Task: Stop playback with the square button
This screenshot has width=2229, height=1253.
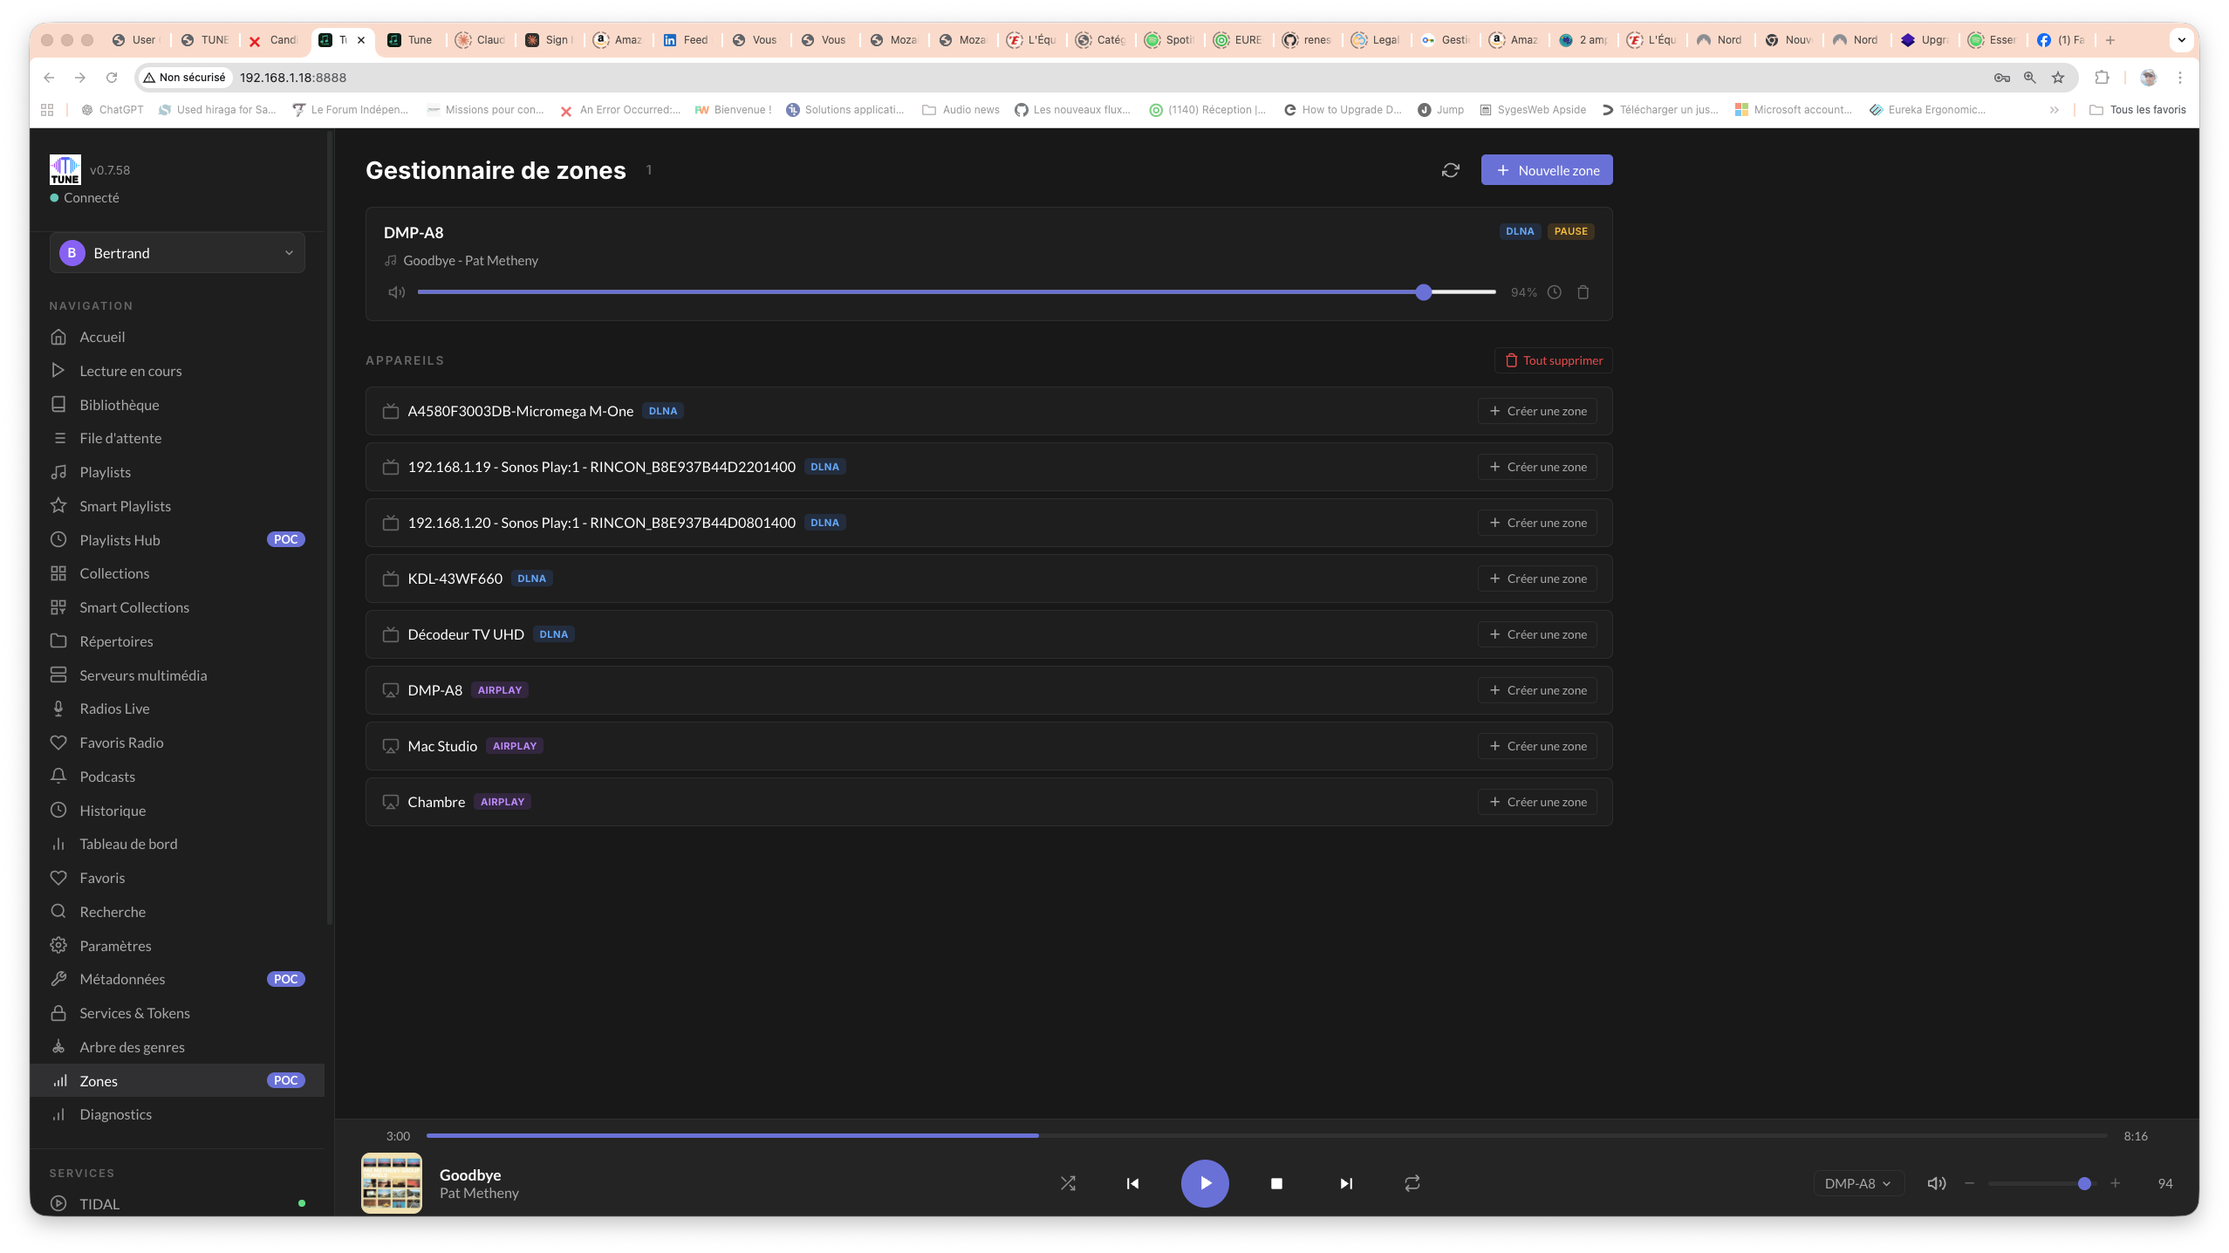Action: pos(1276,1183)
